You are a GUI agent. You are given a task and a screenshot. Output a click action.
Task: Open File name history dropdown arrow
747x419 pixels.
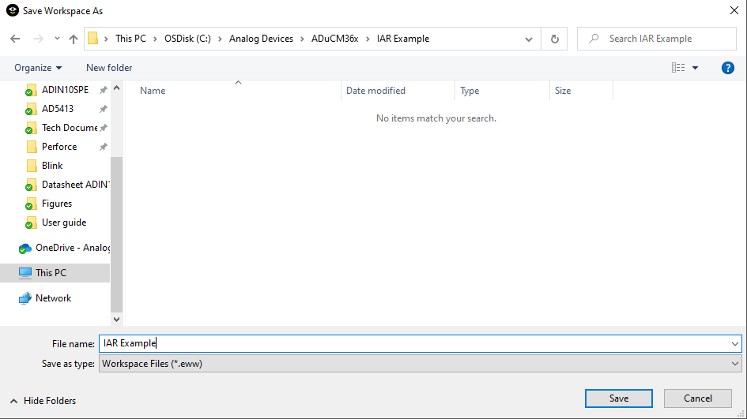tap(734, 343)
